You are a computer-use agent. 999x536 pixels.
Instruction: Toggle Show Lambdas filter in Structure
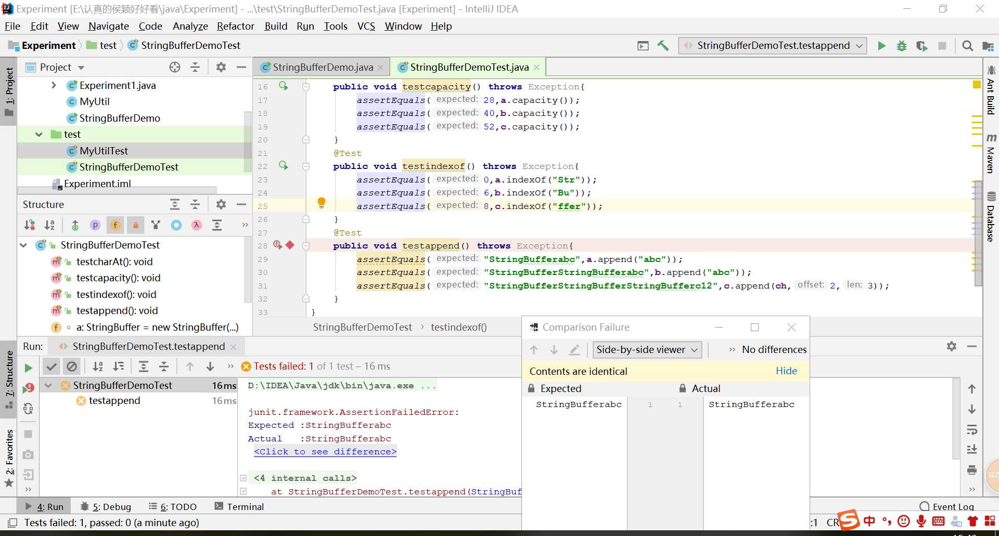197,225
